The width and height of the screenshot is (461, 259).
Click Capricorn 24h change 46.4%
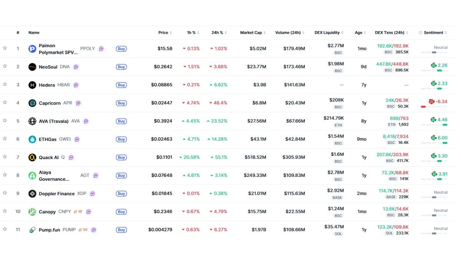[218, 103]
